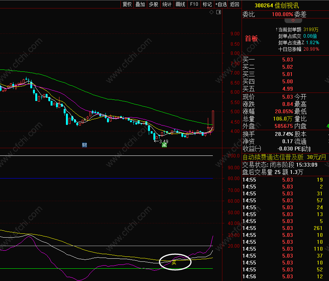This screenshot has width=329, height=281.
Task: Select stock title 300264 佳创视讯
Action: pos(276,5)
